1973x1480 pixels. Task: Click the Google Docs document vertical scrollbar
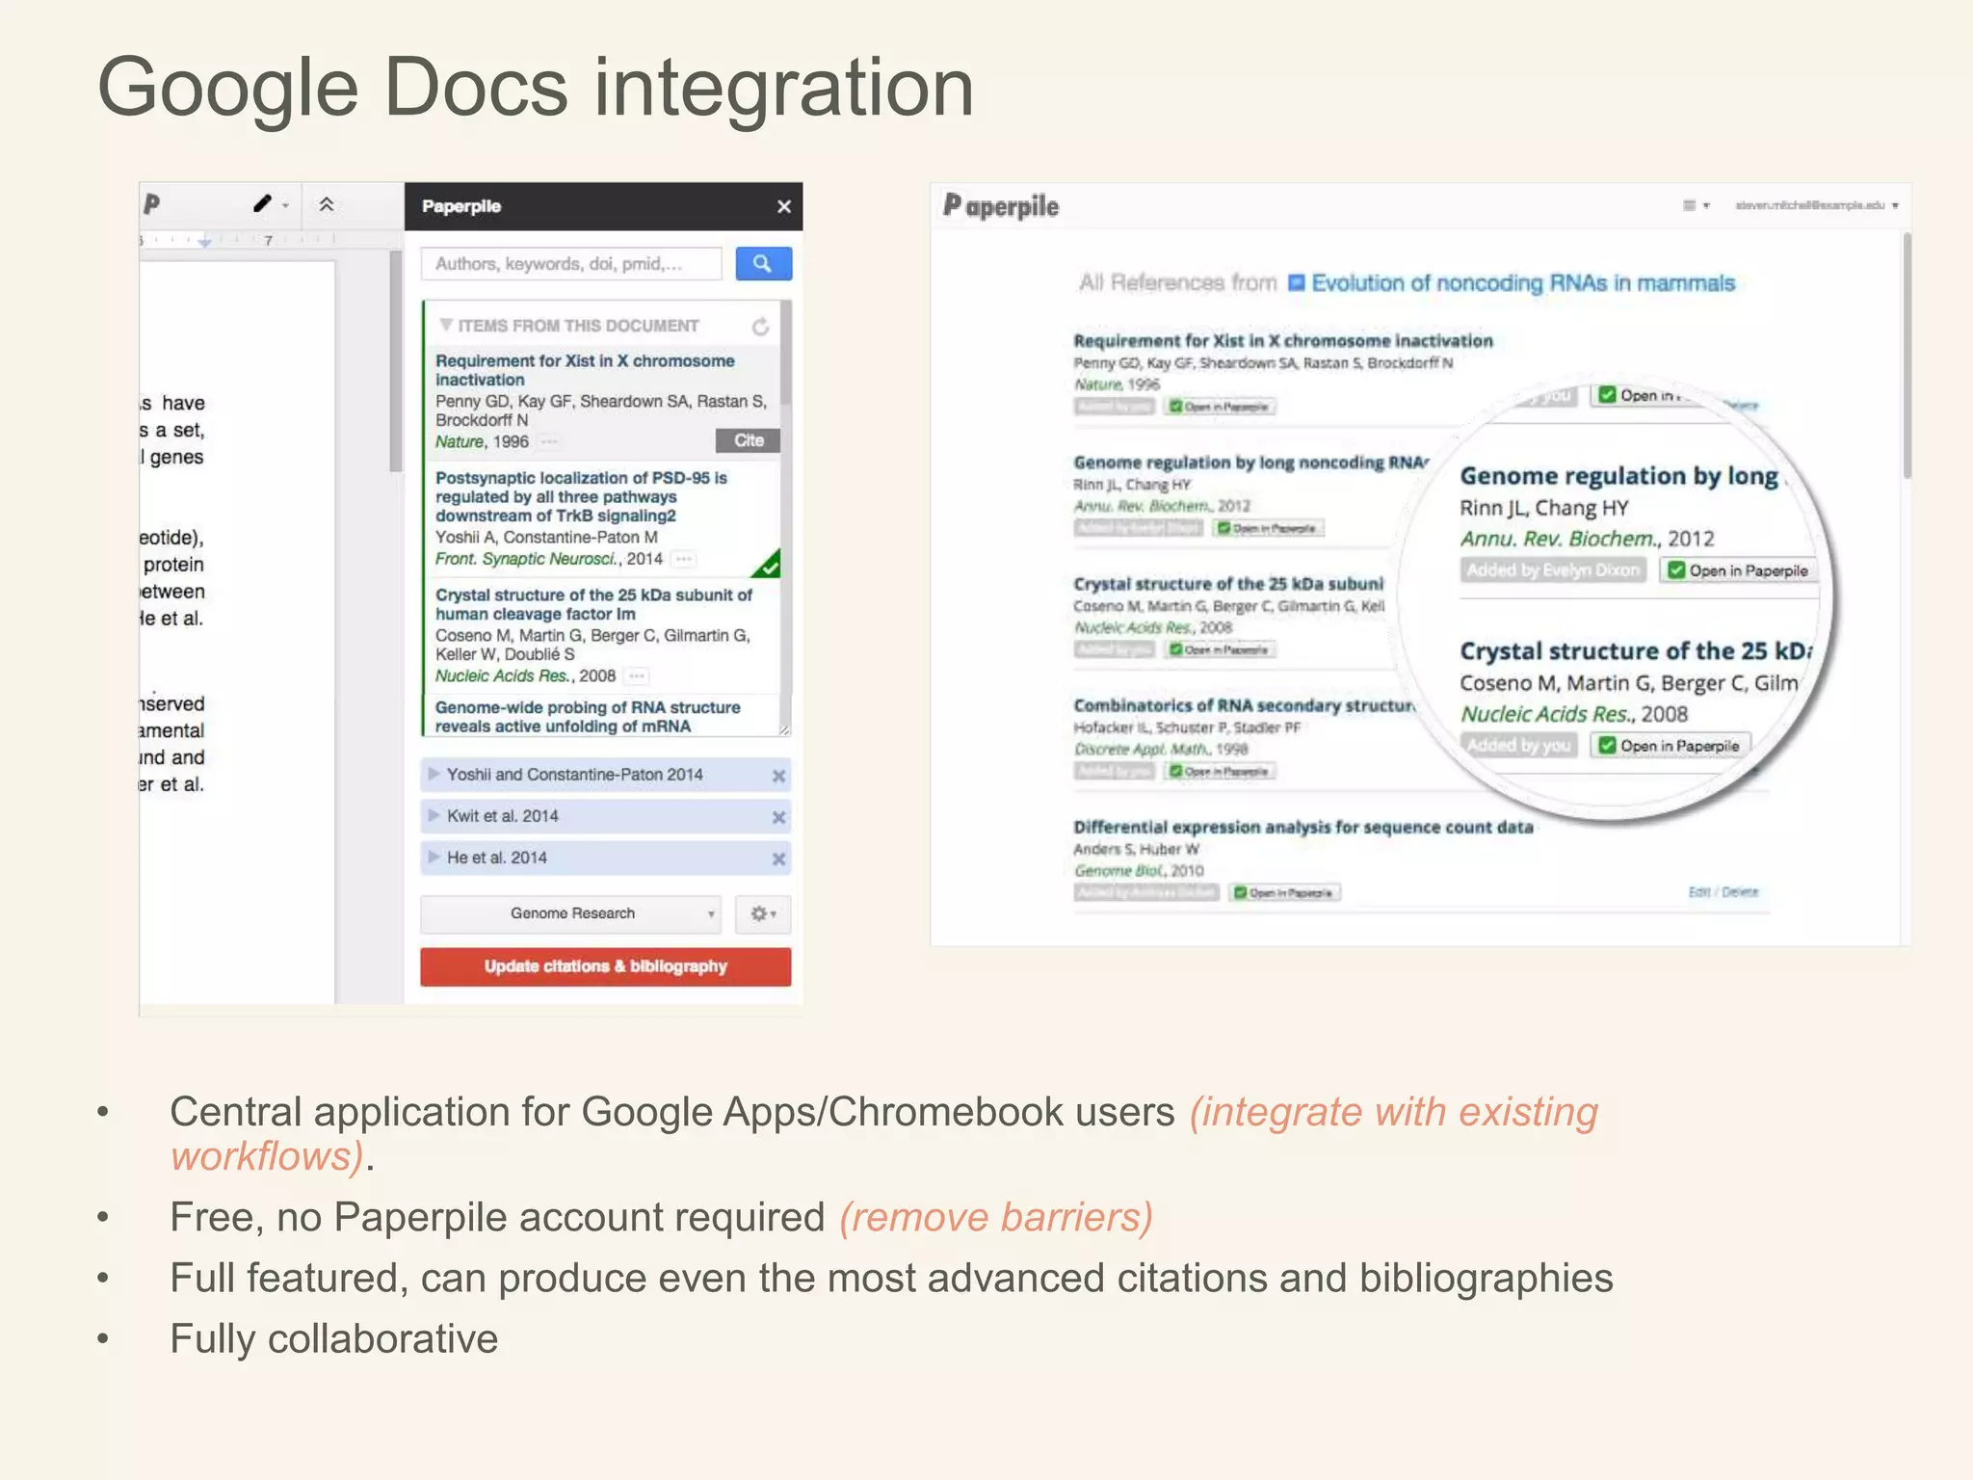pos(395,361)
